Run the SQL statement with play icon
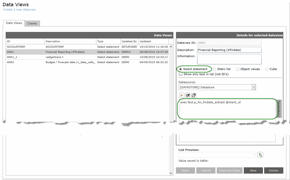 click(x=182, y=95)
